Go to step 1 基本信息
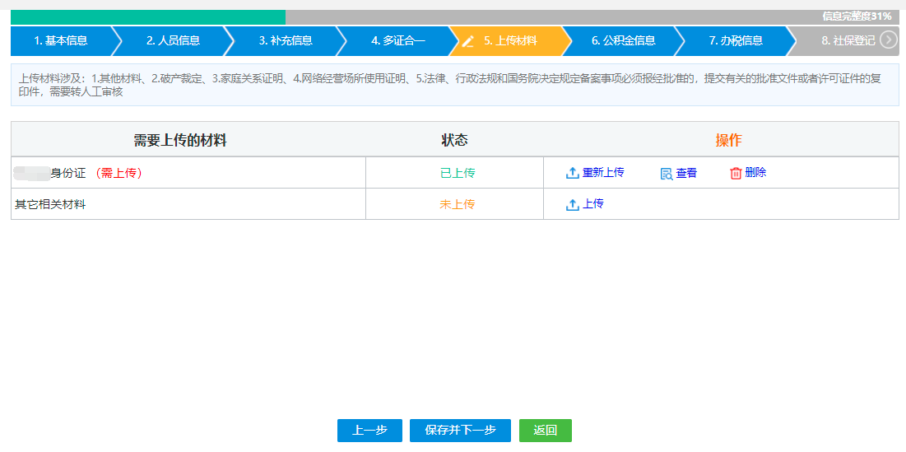The height and width of the screenshot is (452, 906). pyautogui.click(x=61, y=41)
